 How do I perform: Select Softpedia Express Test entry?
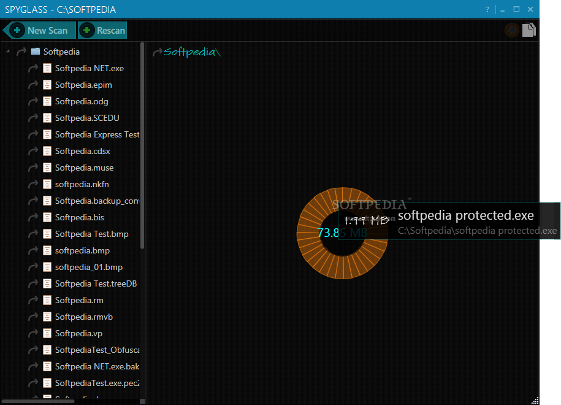[x=97, y=134]
